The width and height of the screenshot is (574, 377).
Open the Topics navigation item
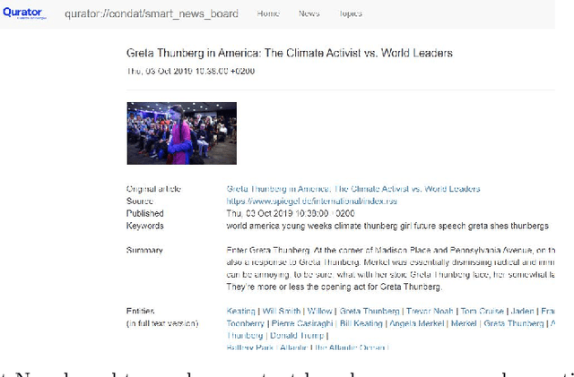(x=350, y=14)
